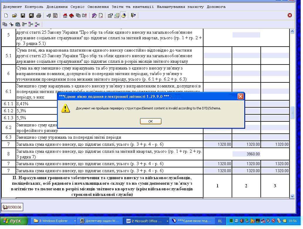303x229 pixels.
Task: Click the envelope with letter icon
Action: pos(117,16)
